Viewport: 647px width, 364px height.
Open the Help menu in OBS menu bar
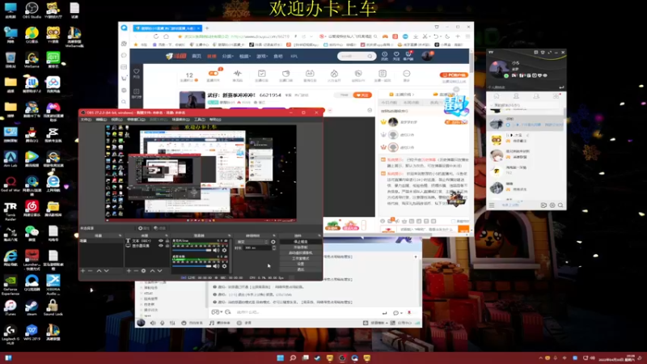(215, 119)
